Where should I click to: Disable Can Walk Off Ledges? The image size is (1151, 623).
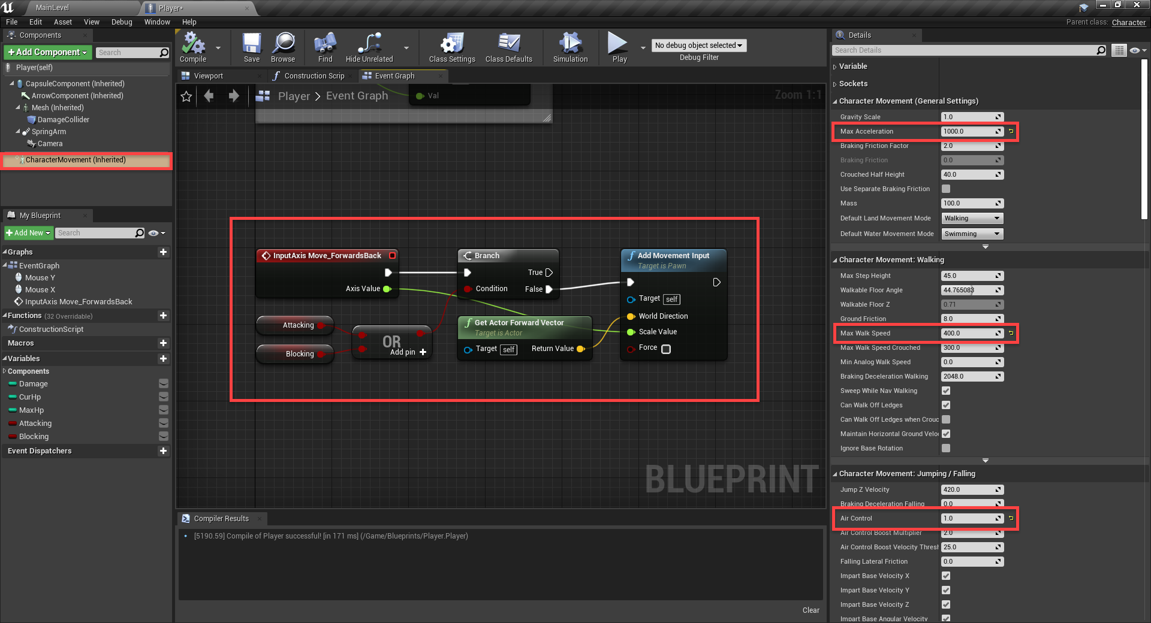946,405
